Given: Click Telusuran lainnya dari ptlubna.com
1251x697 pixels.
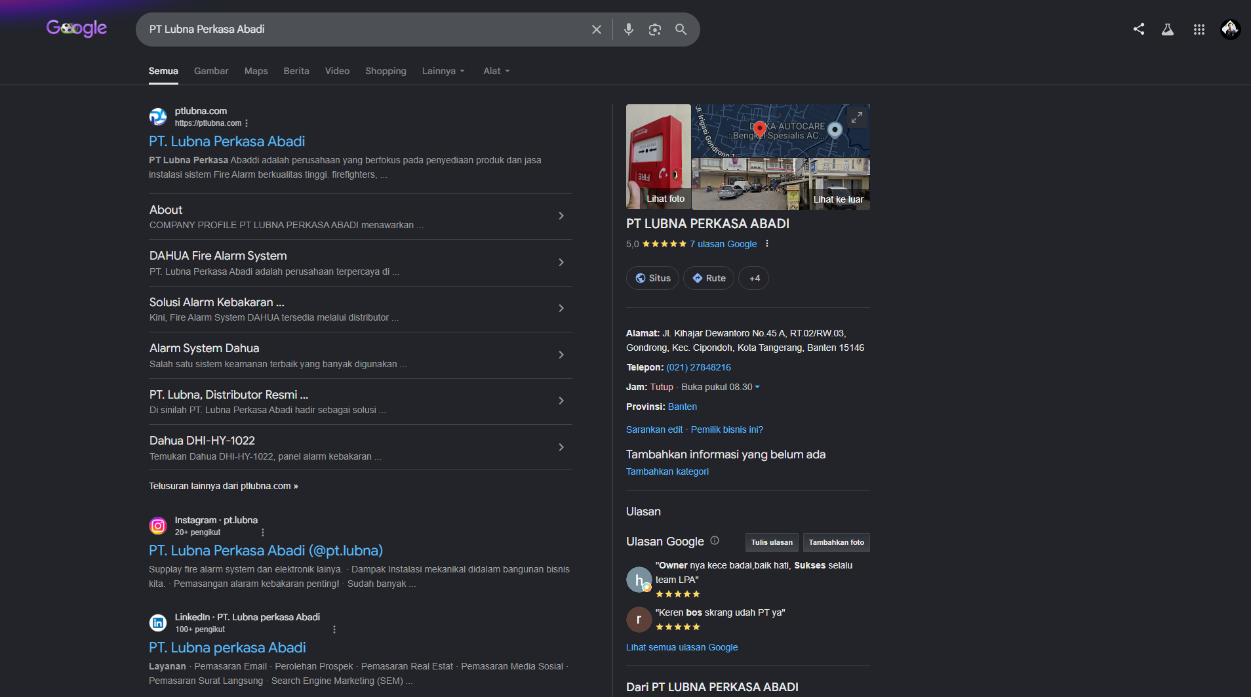Looking at the screenshot, I should (x=224, y=486).
